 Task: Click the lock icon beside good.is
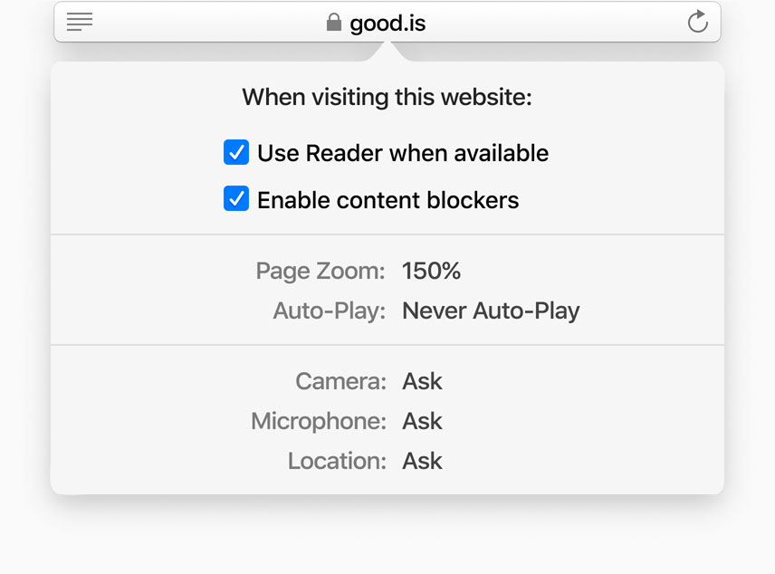point(334,22)
